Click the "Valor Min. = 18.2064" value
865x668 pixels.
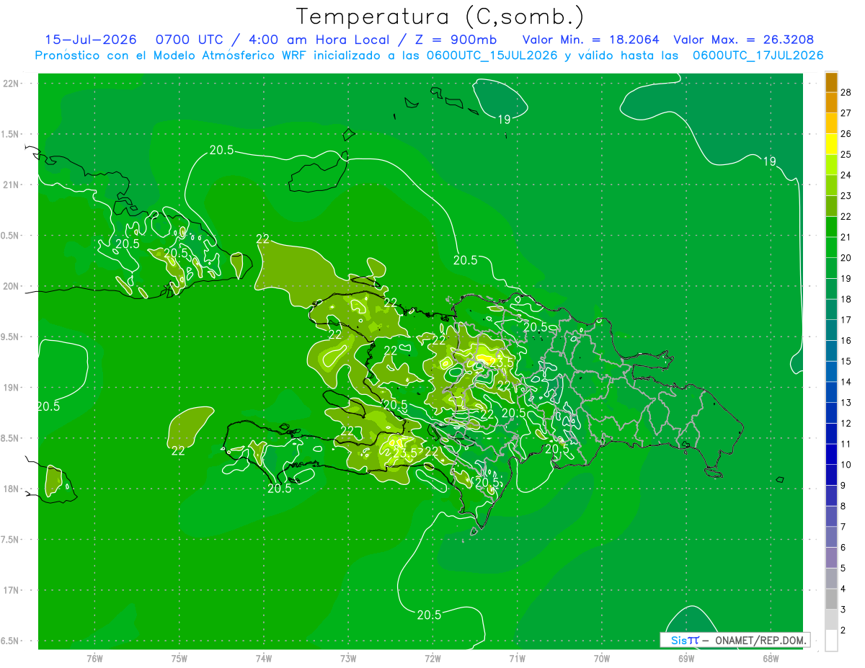pos(590,40)
